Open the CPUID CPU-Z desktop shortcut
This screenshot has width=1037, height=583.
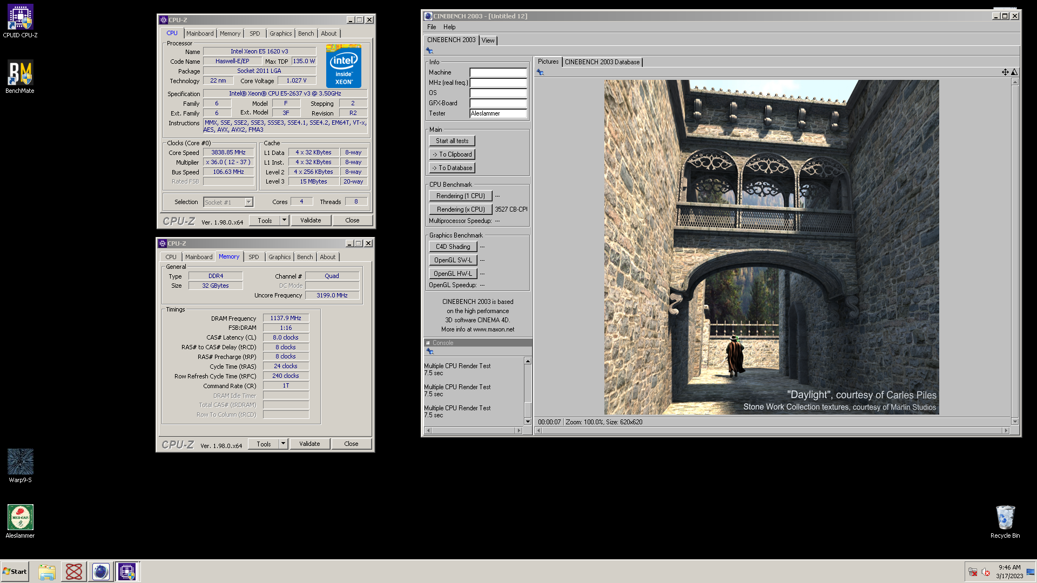pyautogui.click(x=20, y=22)
